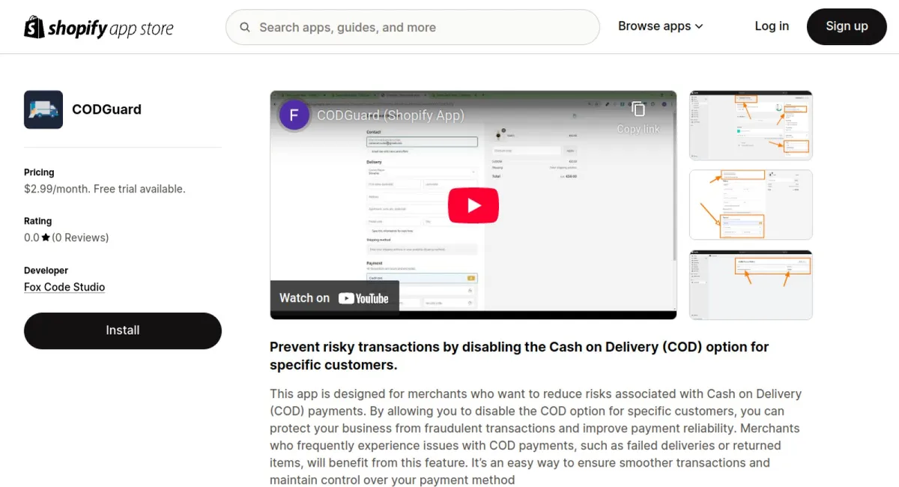The width and height of the screenshot is (899, 487).
Task: Click the search magnifier icon
Action: pyautogui.click(x=245, y=28)
